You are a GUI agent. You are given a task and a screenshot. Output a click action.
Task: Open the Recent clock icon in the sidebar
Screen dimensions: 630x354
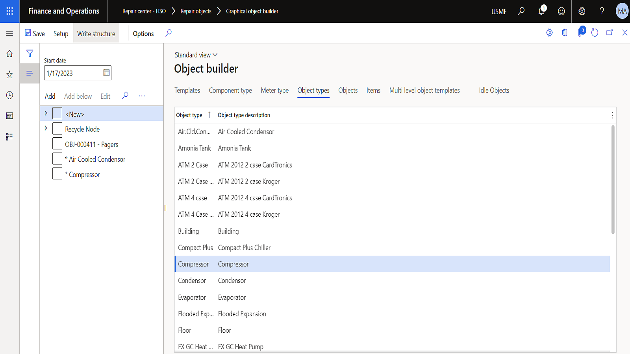tap(9, 95)
